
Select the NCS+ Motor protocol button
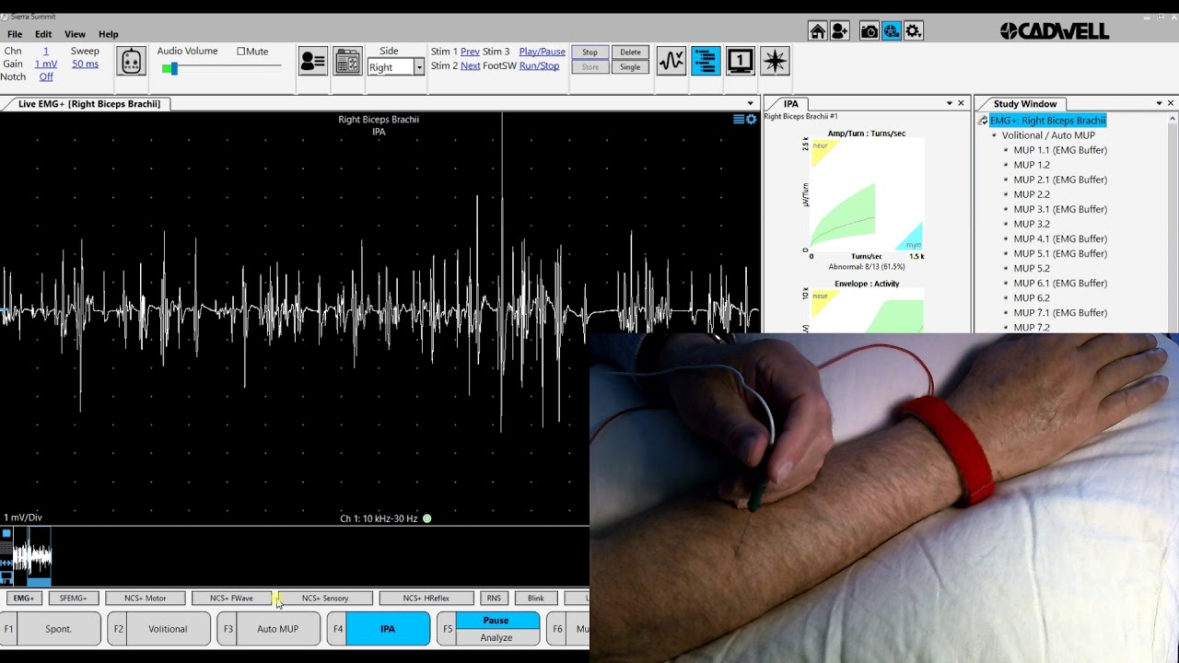(146, 599)
